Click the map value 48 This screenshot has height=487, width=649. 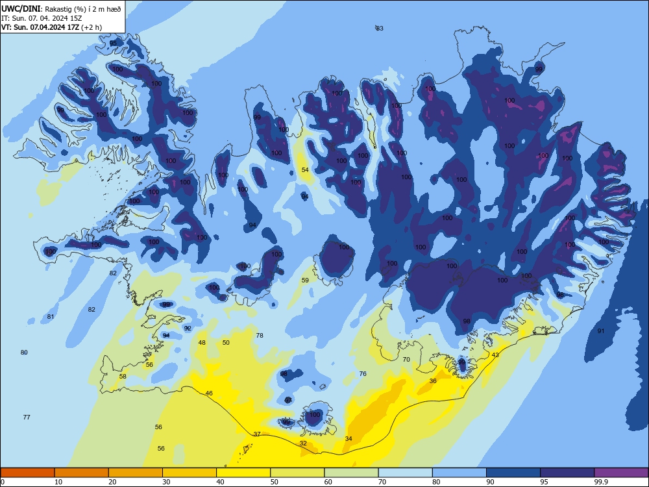202,342
